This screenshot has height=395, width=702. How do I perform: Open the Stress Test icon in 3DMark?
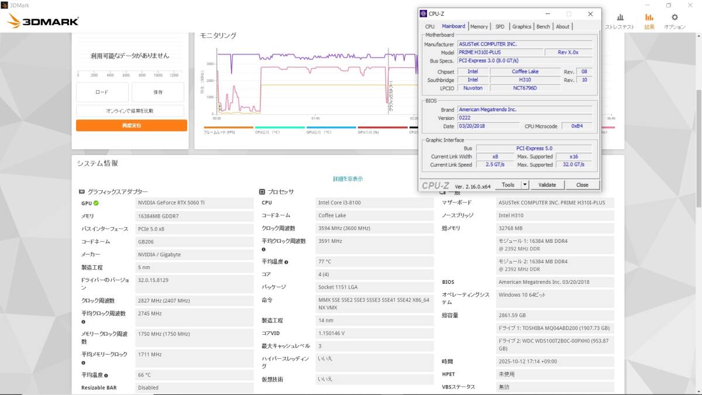620,18
